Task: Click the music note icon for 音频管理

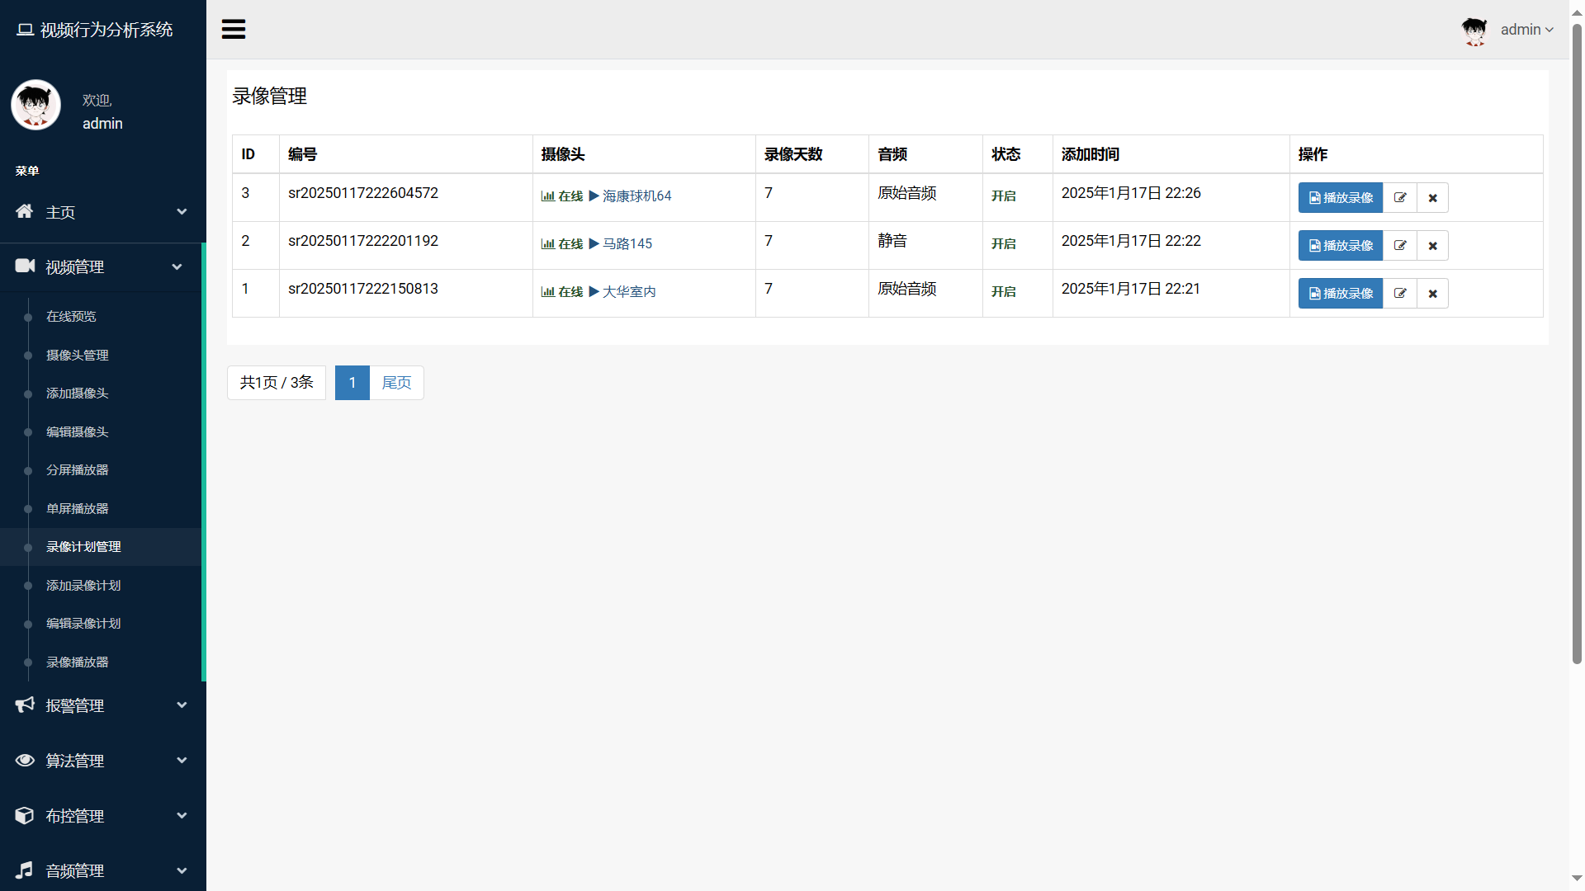Action: pos(25,870)
